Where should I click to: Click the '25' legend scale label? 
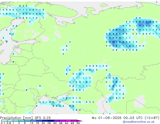coord(49,123)
